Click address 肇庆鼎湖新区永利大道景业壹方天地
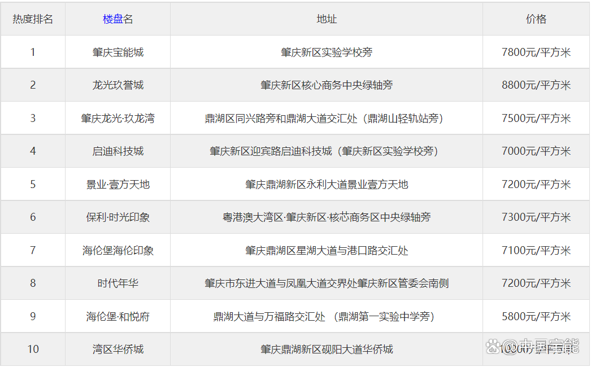 pos(327,184)
